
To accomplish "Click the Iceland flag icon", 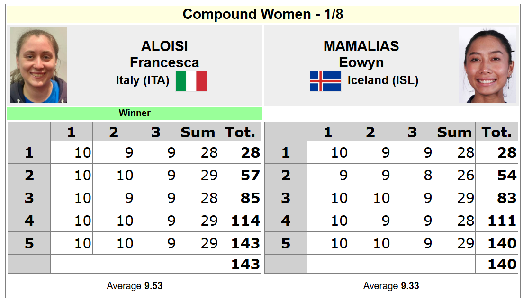I will click(325, 81).
